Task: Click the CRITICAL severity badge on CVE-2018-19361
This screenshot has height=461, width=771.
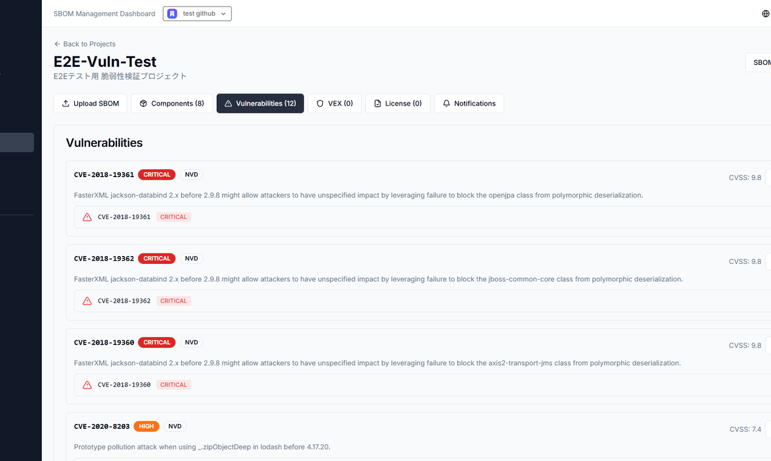Action: (x=156, y=174)
